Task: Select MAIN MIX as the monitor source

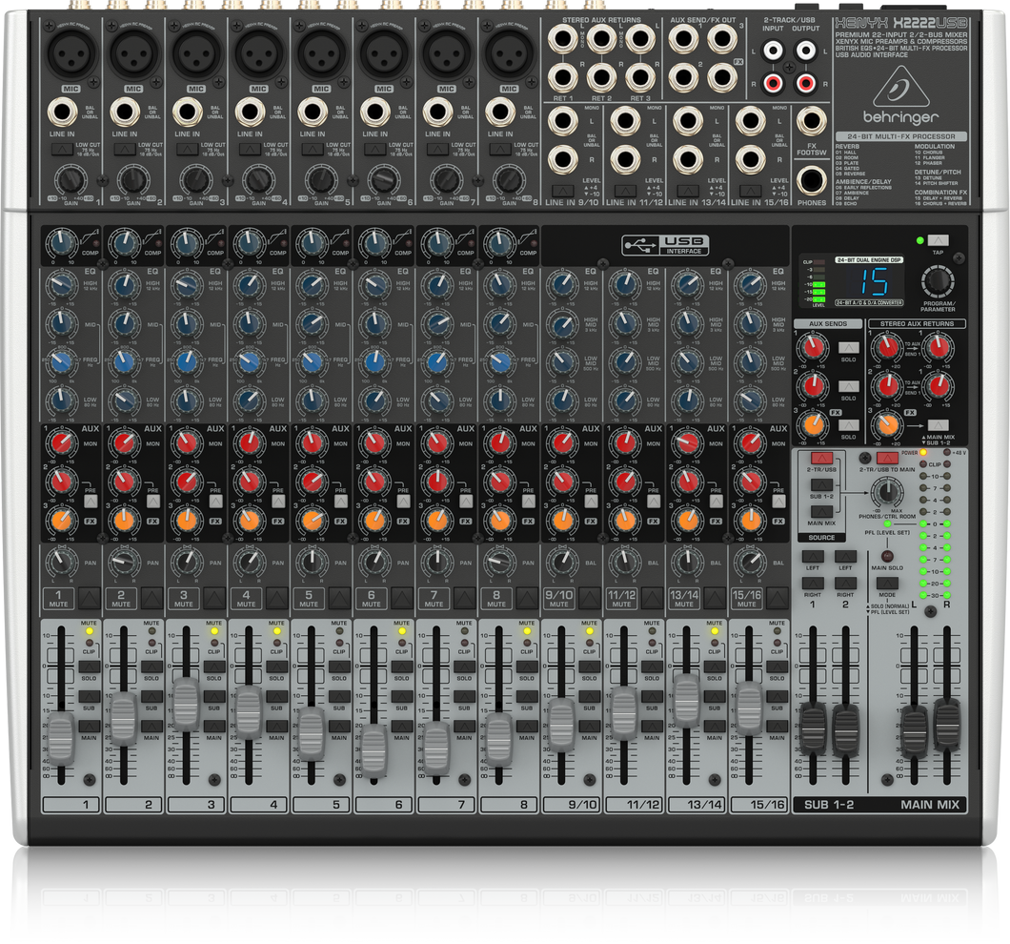Action: tap(820, 511)
